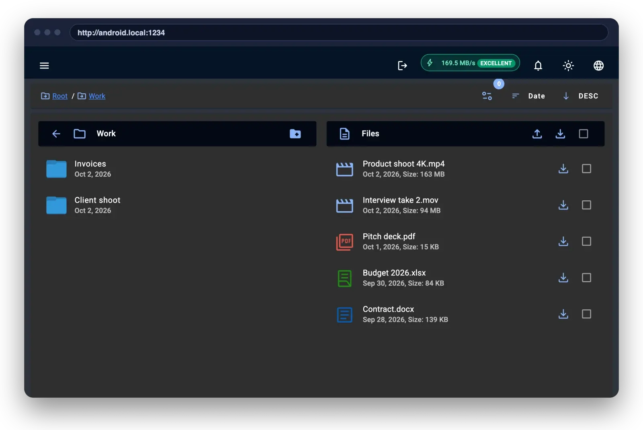Open file name Pitch deck.pdf
Image resolution: width=643 pixels, height=430 pixels.
point(389,237)
